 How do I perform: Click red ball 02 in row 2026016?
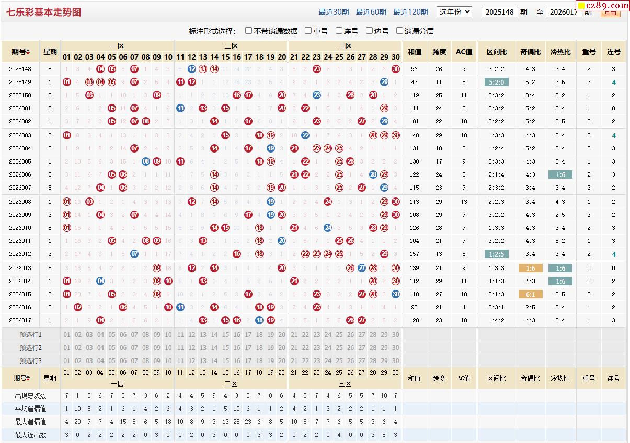[78, 307]
